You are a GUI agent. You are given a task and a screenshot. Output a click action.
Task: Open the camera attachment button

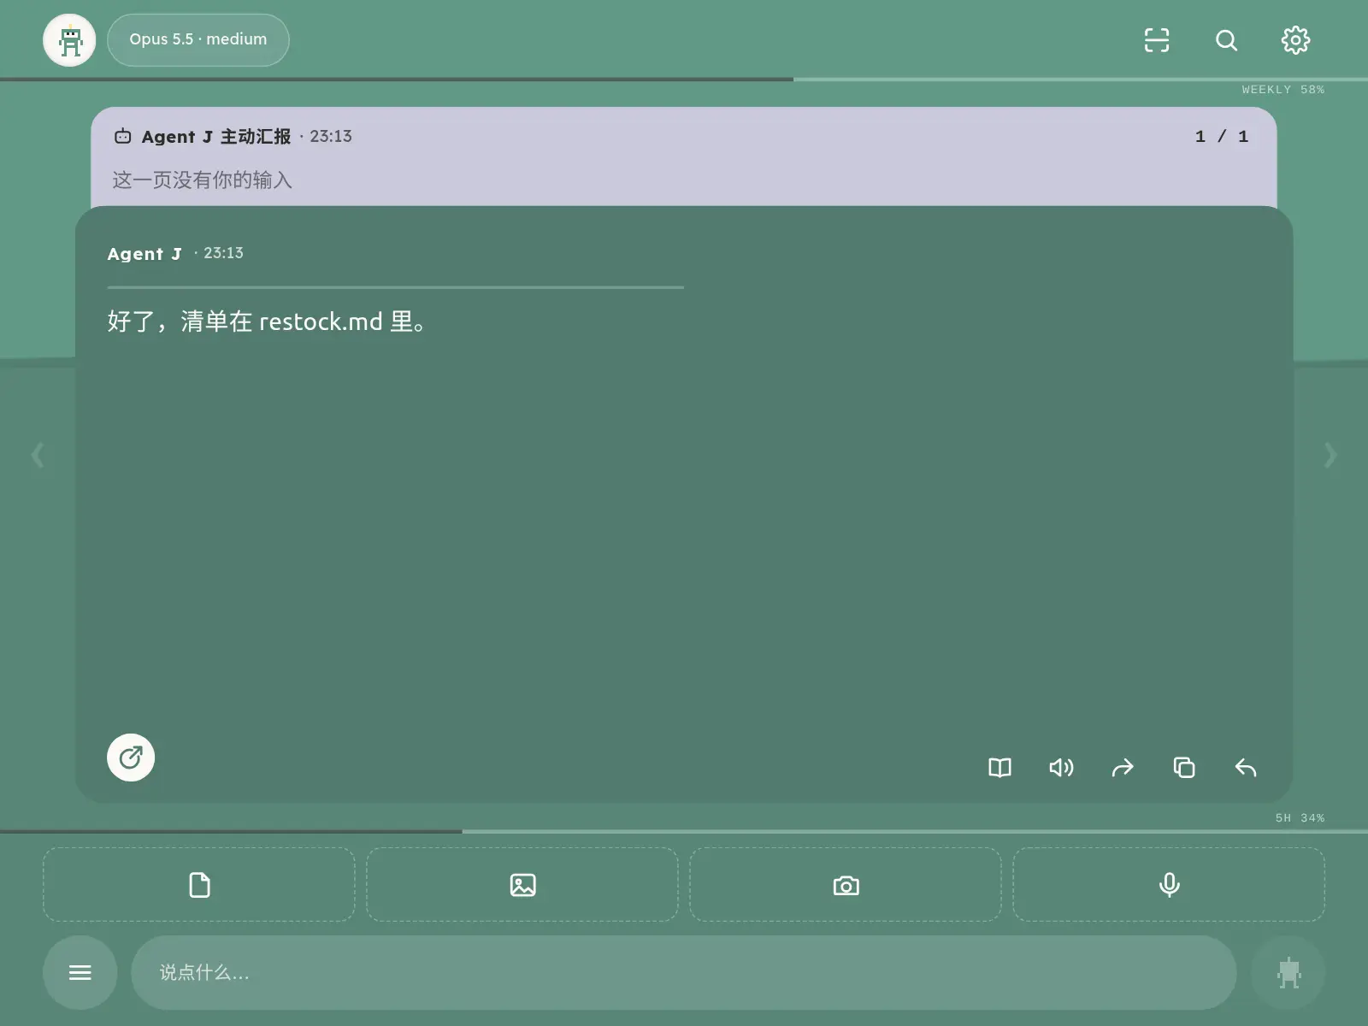[846, 885]
